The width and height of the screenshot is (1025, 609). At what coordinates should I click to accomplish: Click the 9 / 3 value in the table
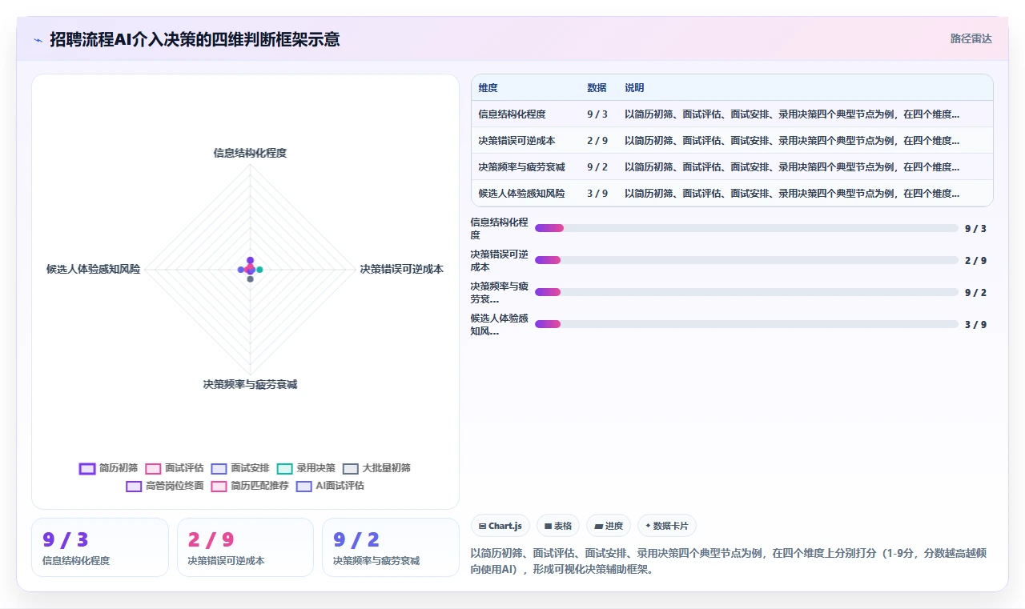pyautogui.click(x=597, y=114)
